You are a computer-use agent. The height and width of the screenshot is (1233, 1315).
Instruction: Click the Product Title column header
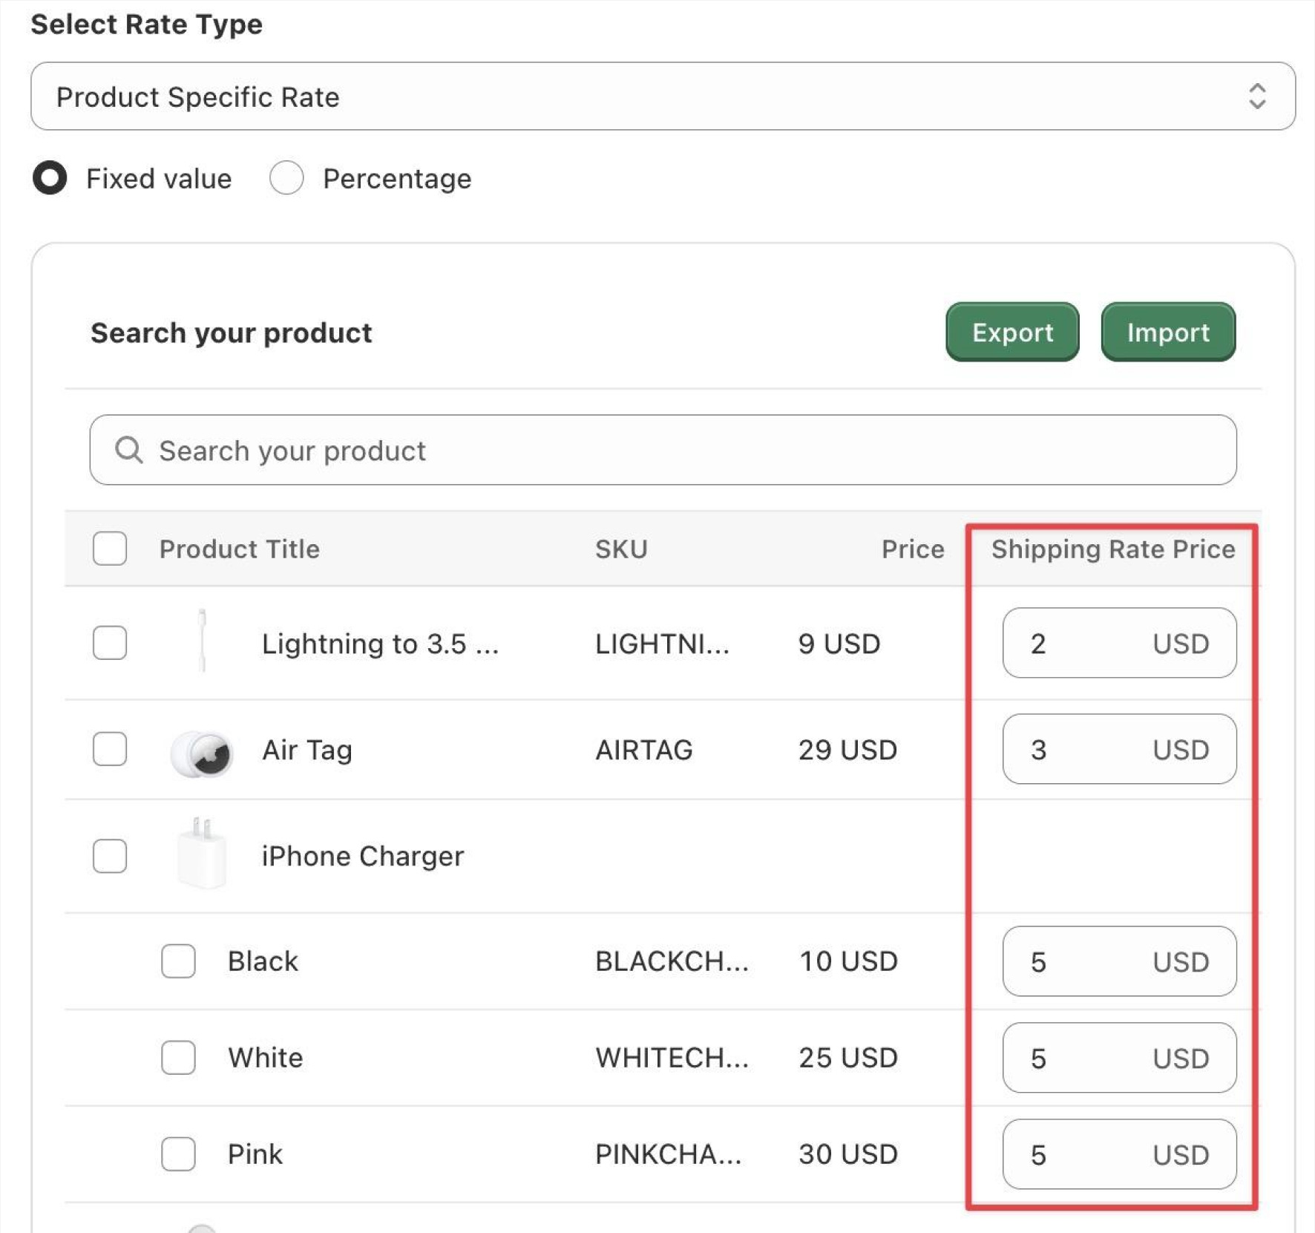pyautogui.click(x=240, y=549)
